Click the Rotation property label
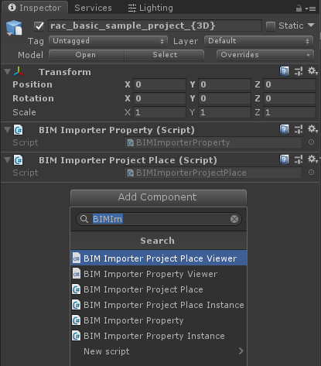Image resolution: width=321 pixels, height=366 pixels. click(33, 98)
